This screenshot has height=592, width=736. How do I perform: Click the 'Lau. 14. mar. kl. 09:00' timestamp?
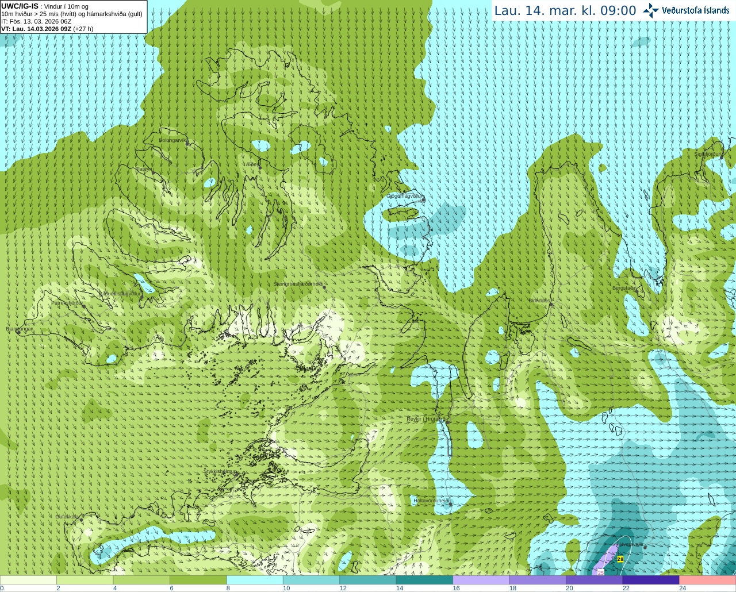point(565,11)
